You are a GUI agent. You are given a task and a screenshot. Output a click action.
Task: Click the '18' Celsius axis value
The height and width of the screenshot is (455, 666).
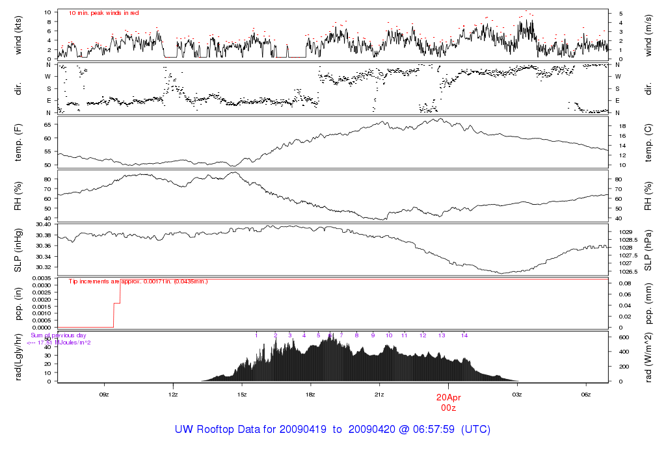tap(622, 126)
